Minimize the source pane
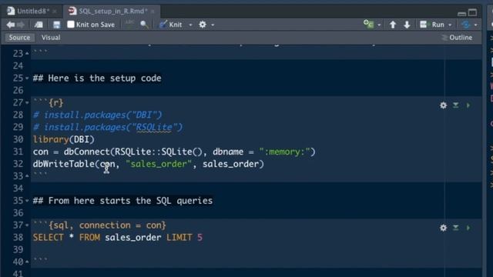This screenshot has height=277, width=493. point(461,13)
